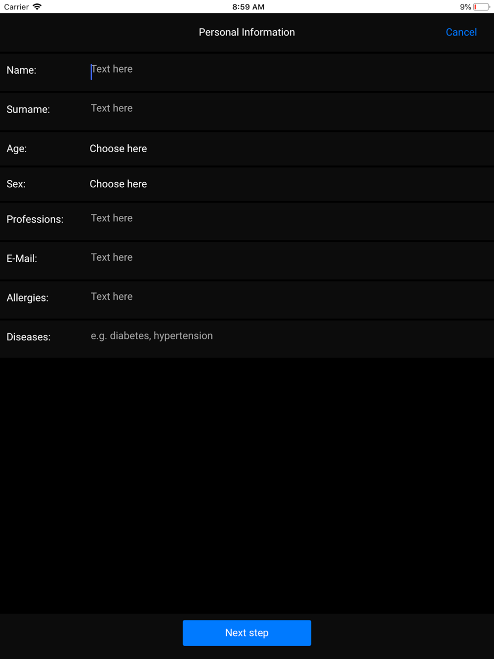Open the Age 'Choose here' picker

pos(118,149)
